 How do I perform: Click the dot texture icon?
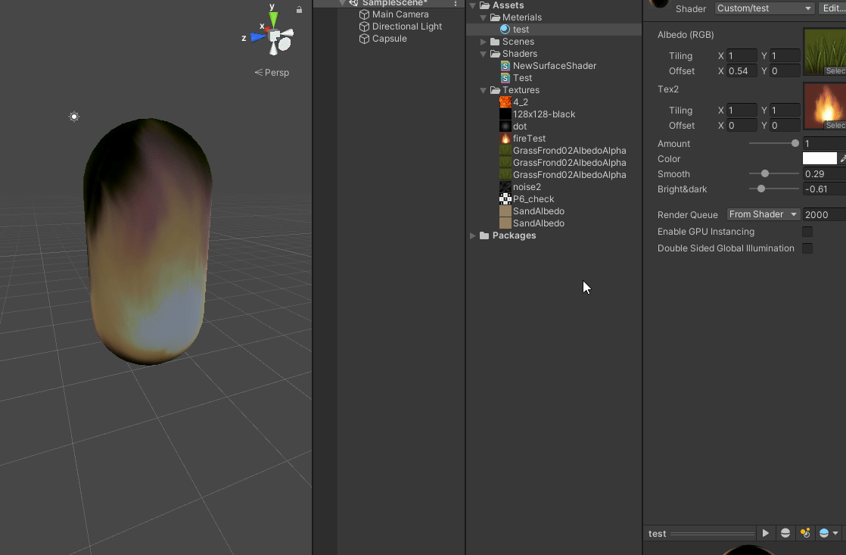(x=505, y=126)
